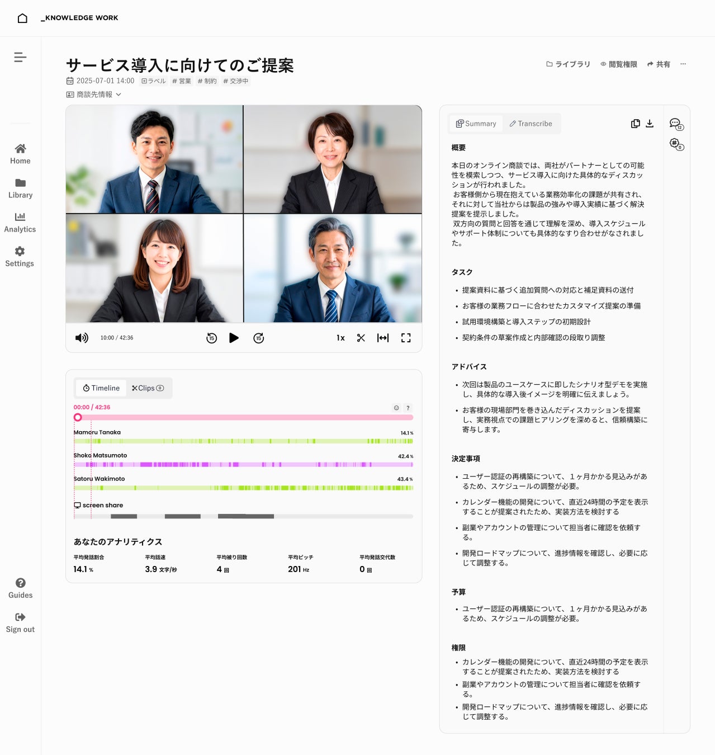Click Mamoru Tanaka speech track
The height and width of the screenshot is (755, 715).
pos(244,441)
